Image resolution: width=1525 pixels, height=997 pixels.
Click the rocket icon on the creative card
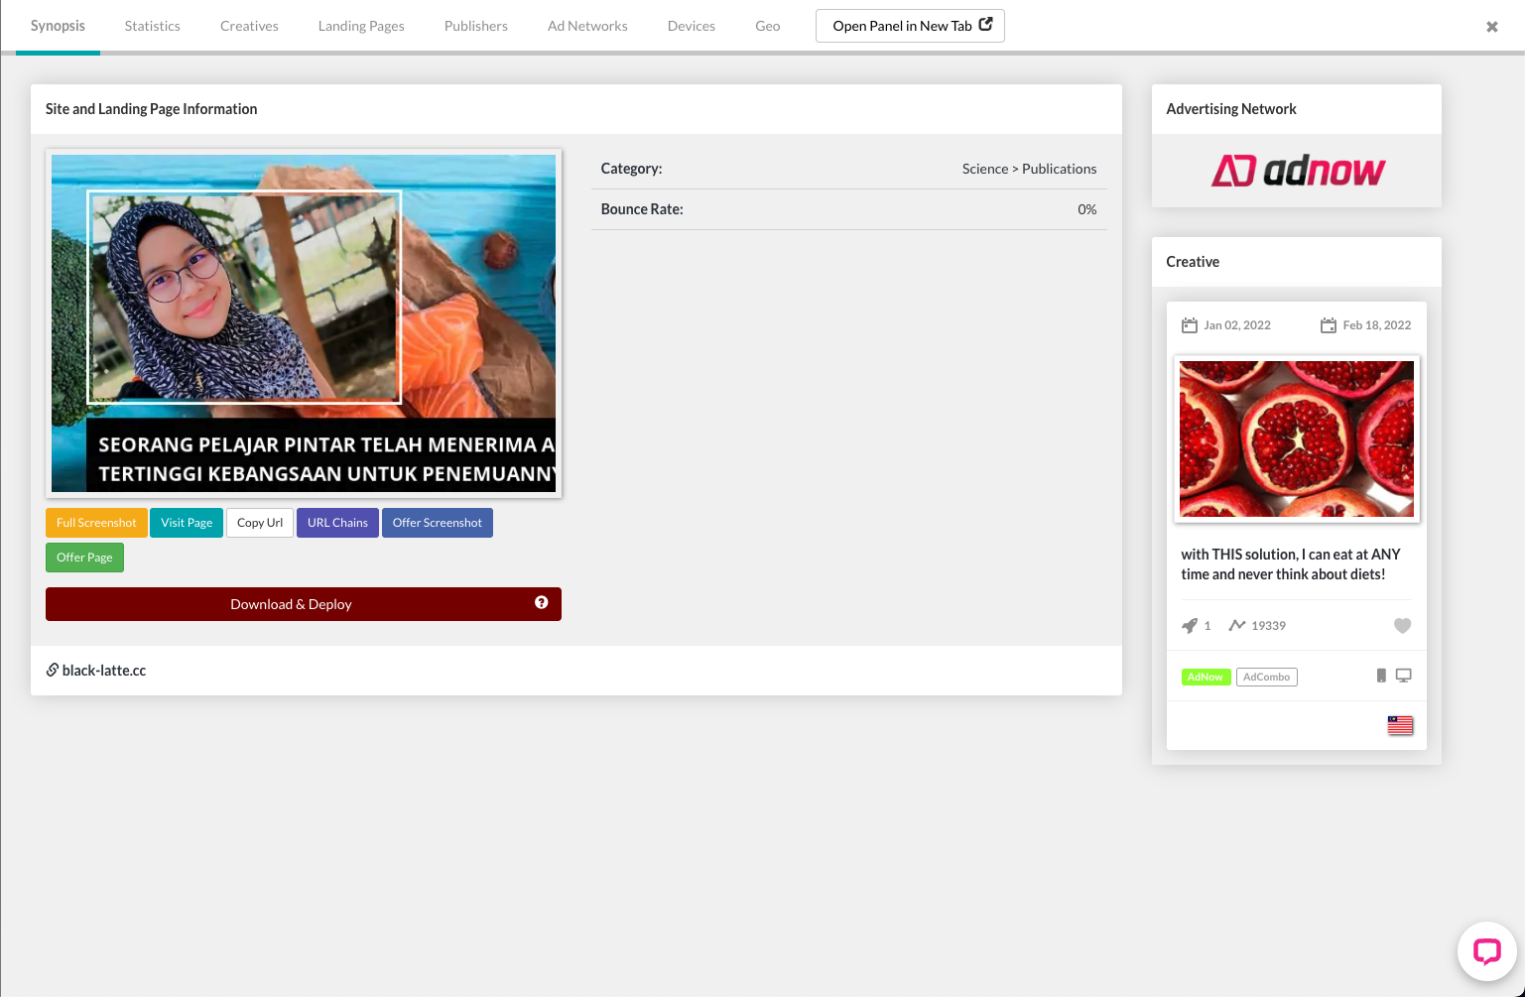click(x=1190, y=625)
